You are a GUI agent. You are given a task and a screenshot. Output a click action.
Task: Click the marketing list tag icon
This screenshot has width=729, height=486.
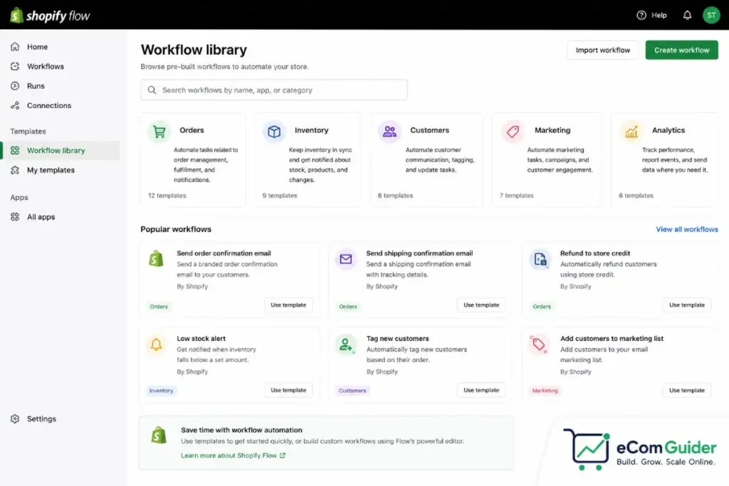coord(539,344)
